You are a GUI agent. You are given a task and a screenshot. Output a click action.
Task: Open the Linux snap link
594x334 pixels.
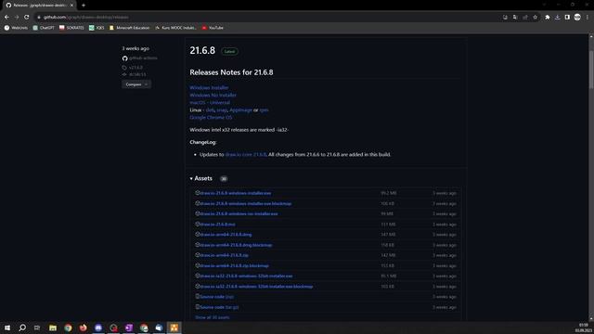click(222, 109)
